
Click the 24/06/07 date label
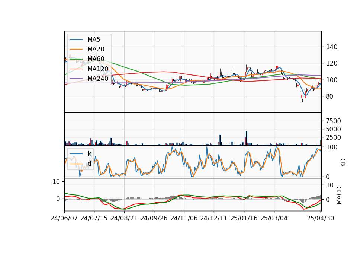(64, 218)
